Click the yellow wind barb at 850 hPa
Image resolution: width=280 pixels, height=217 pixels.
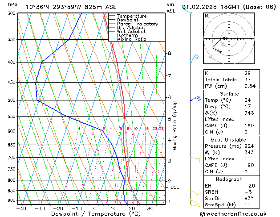pyautogui.click(x=195, y=193)
